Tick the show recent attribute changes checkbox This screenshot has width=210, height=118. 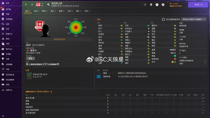tap(163, 20)
